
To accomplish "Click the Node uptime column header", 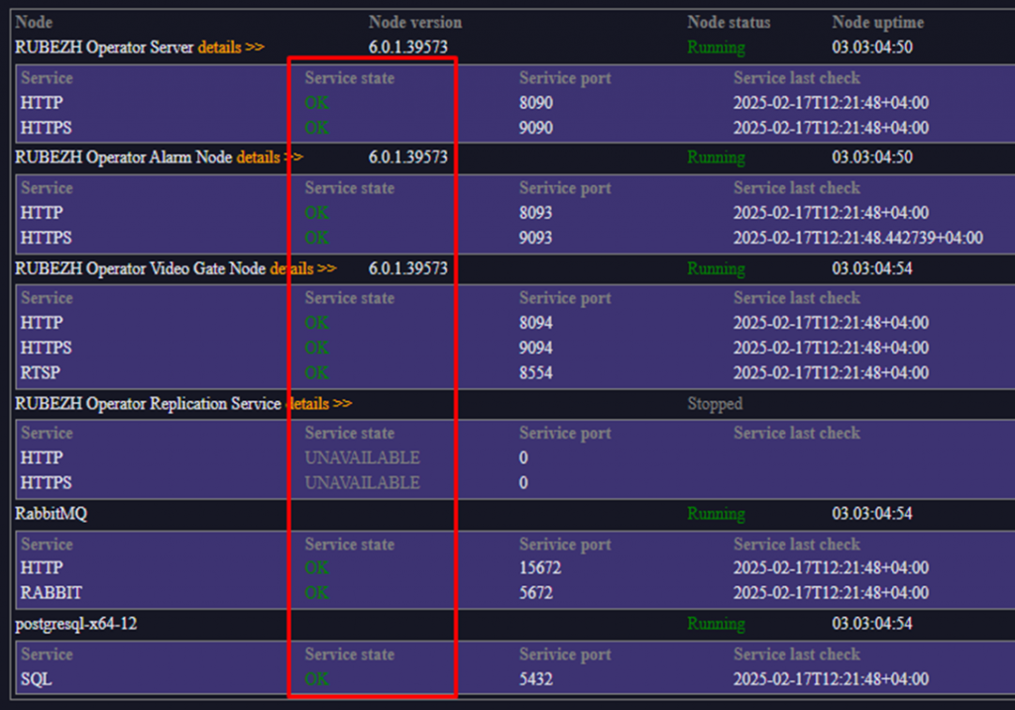I will (x=877, y=22).
